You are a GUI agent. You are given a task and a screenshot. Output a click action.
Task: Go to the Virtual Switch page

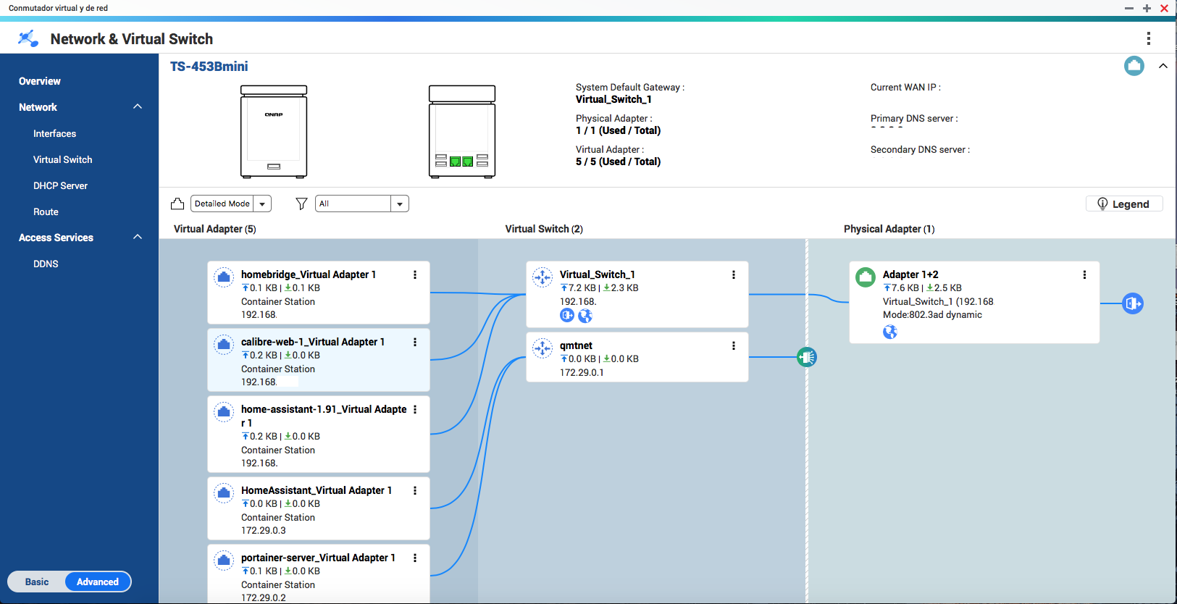63,159
